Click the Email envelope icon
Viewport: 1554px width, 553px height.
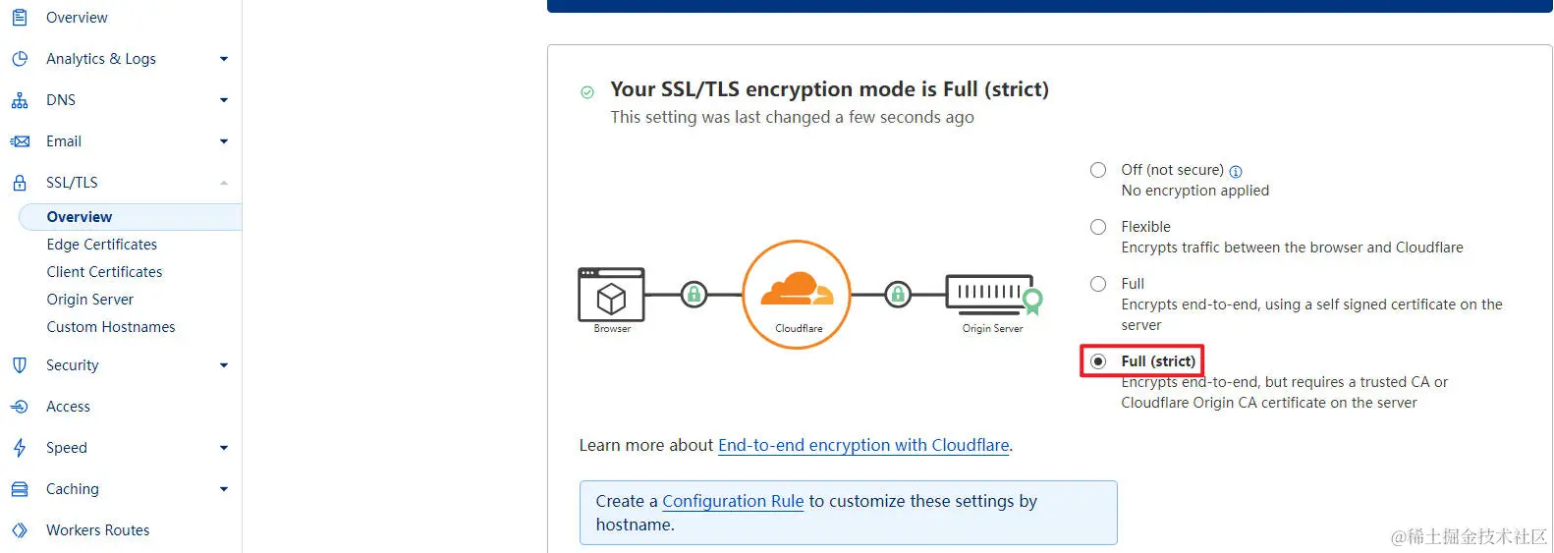click(x=20, y=141)
